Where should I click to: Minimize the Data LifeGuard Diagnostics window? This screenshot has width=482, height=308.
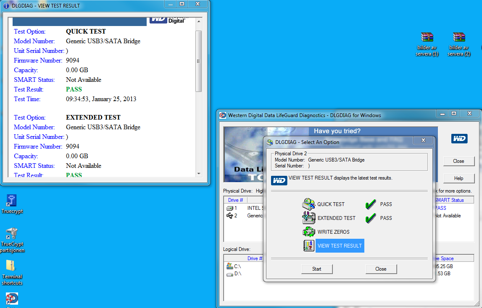pos(442,114)
